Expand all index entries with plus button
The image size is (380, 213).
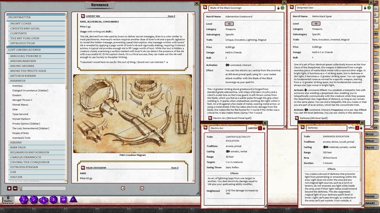(9, 188)
